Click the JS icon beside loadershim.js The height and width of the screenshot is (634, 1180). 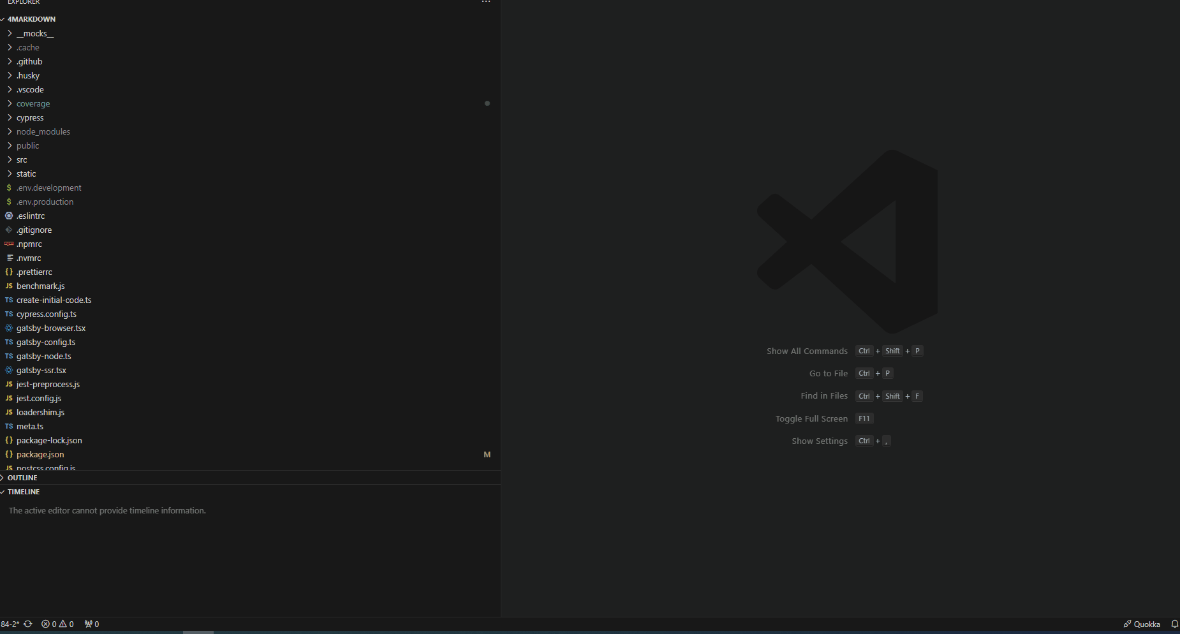click(x=9, y=412)
